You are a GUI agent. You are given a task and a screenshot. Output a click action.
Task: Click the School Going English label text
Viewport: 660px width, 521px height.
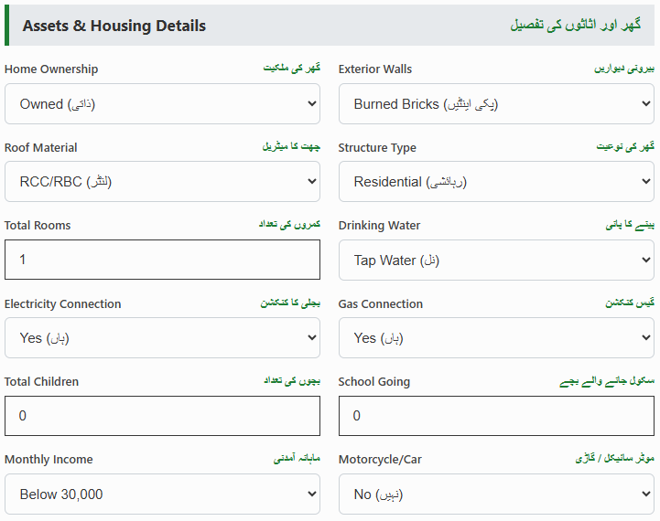(374, 382)
